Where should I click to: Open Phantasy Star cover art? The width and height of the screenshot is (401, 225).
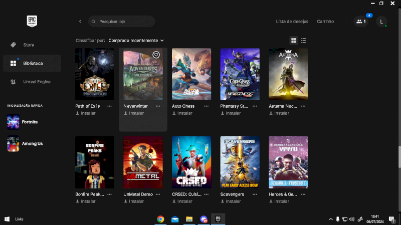(x=240, y=74)
